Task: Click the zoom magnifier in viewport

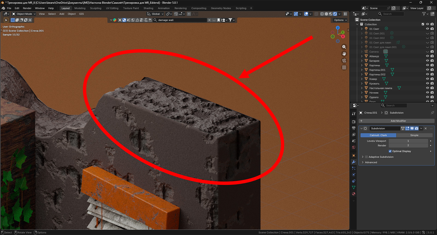Action: click(x=344, y=47)
